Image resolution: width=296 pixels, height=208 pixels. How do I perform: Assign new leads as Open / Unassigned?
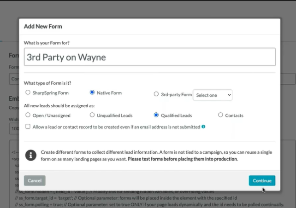coord(28,115)
